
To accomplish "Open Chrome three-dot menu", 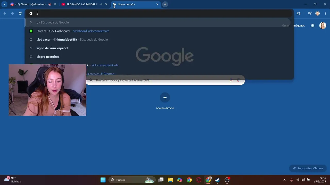I will click(325, 14).
